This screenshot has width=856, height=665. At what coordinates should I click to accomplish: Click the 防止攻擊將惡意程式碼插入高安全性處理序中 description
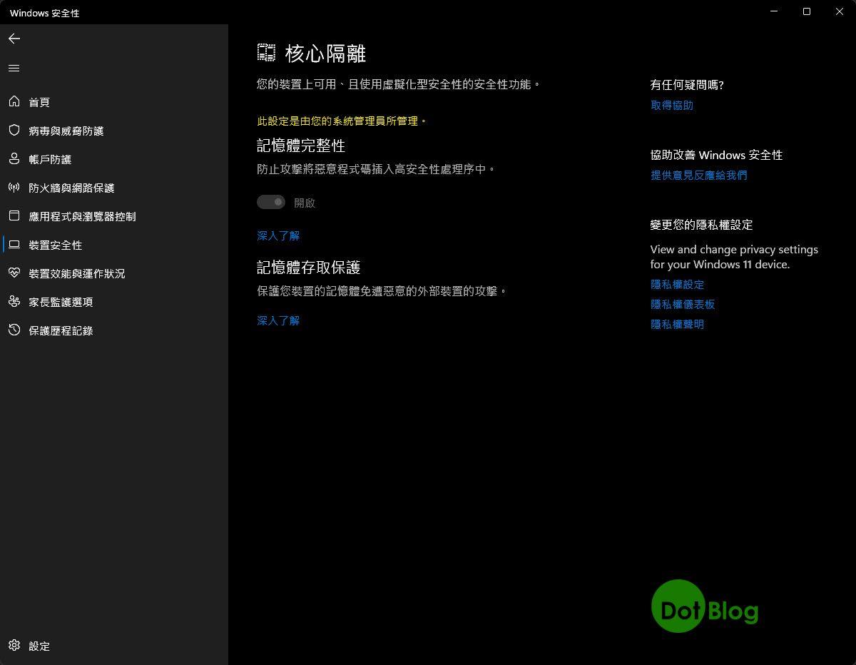coord(376,169)
